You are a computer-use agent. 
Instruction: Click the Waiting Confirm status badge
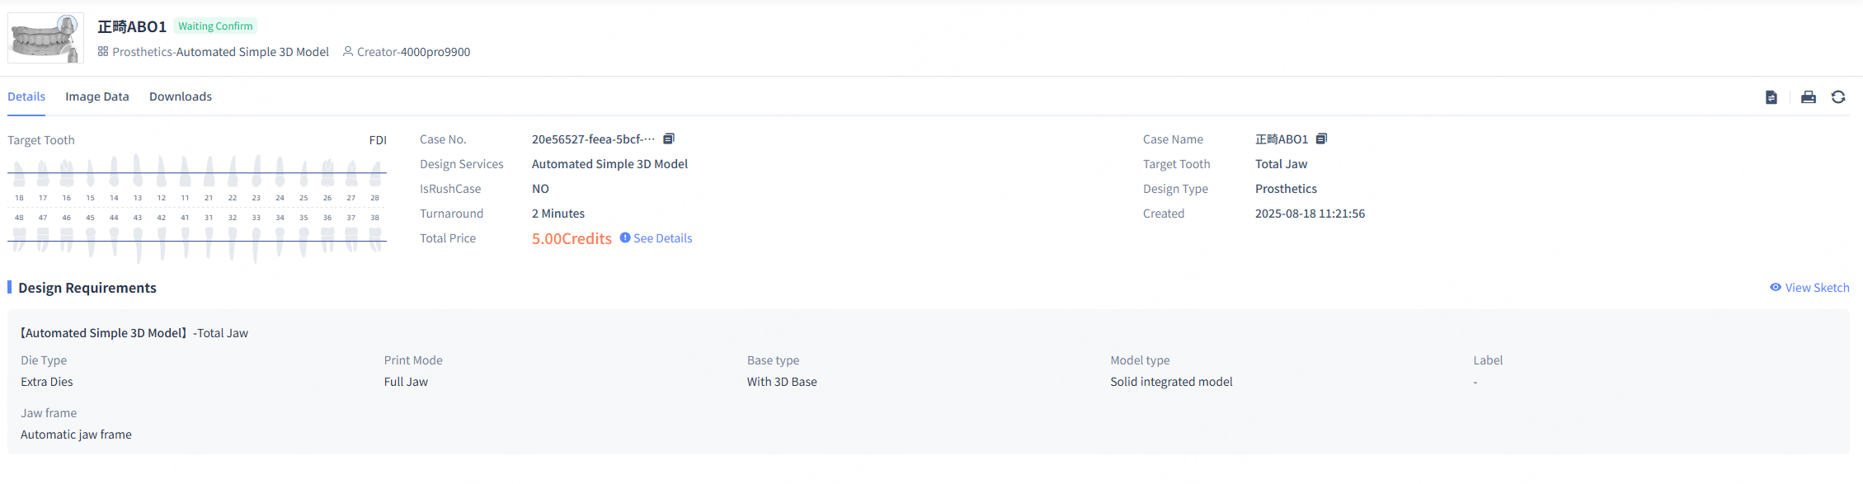[x=215, y=26]
